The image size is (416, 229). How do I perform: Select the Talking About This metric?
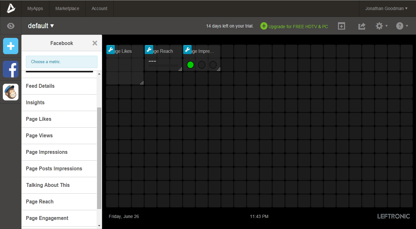click(59, 185)
